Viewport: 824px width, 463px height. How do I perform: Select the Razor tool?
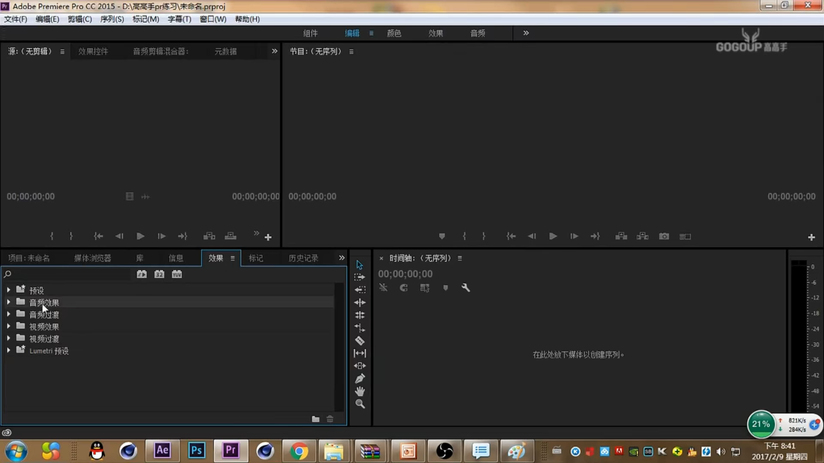point(360,341)
